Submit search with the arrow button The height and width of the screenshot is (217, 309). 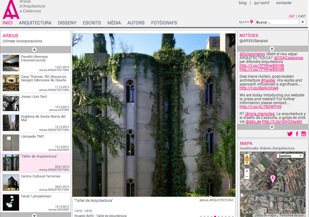pos(303,22)
